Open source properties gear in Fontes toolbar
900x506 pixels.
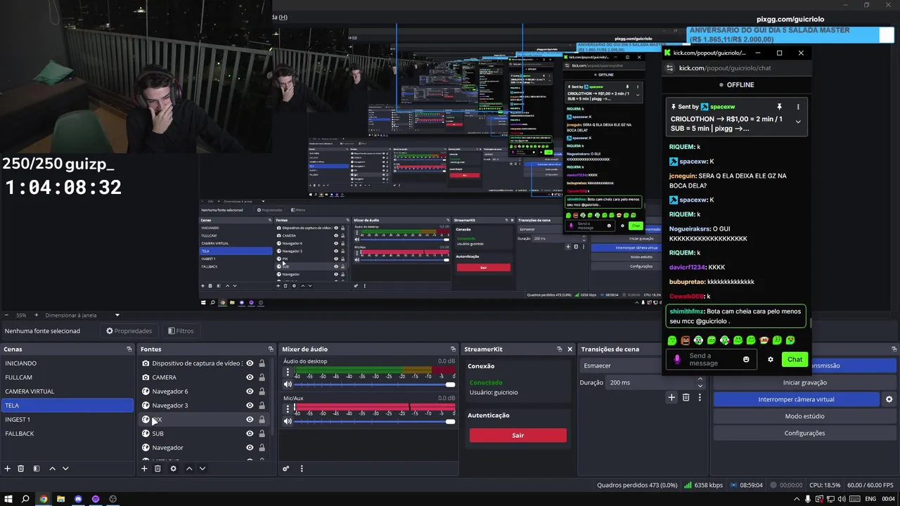click(x=173, y=469)
